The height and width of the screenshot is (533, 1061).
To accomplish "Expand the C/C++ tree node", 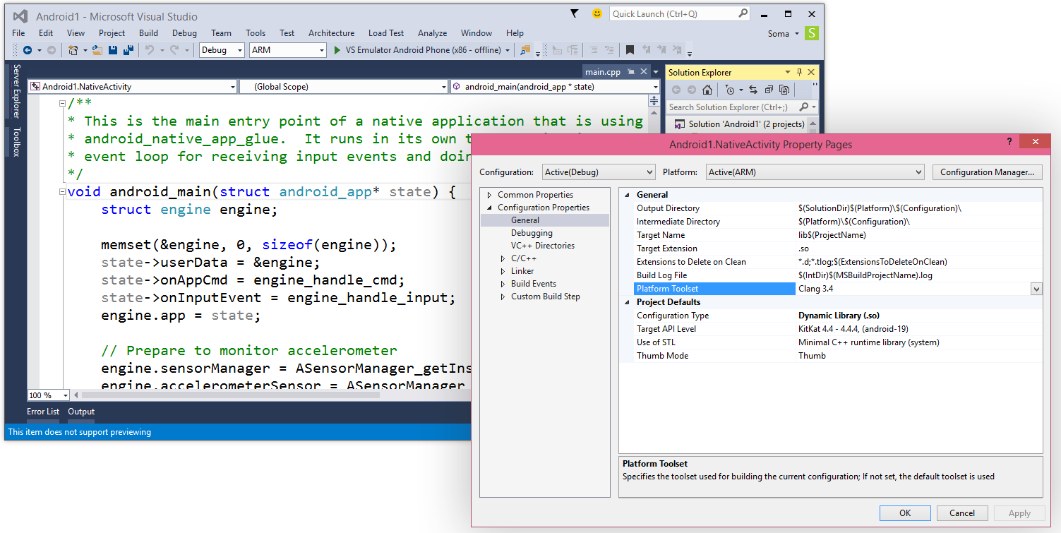I will [503, 258].
